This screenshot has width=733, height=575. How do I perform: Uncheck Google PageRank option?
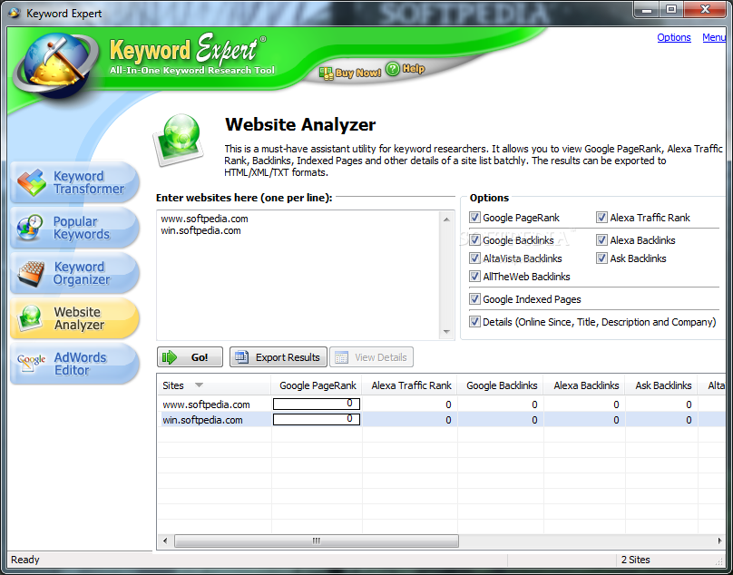(x=474, y=218)
